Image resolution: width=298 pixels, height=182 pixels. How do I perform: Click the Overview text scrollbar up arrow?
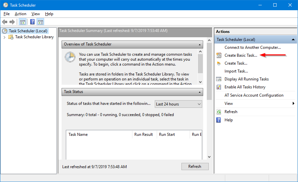coord(200,51)
